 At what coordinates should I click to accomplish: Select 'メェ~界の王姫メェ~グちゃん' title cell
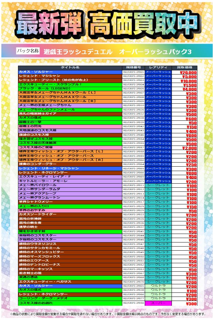pos(70,105)
